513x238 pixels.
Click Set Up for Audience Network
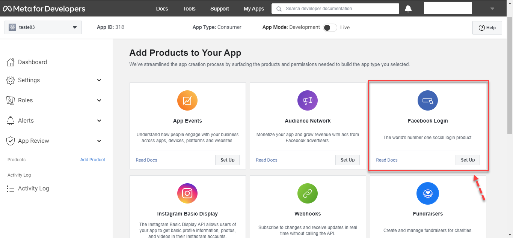(x=348, y=160)
